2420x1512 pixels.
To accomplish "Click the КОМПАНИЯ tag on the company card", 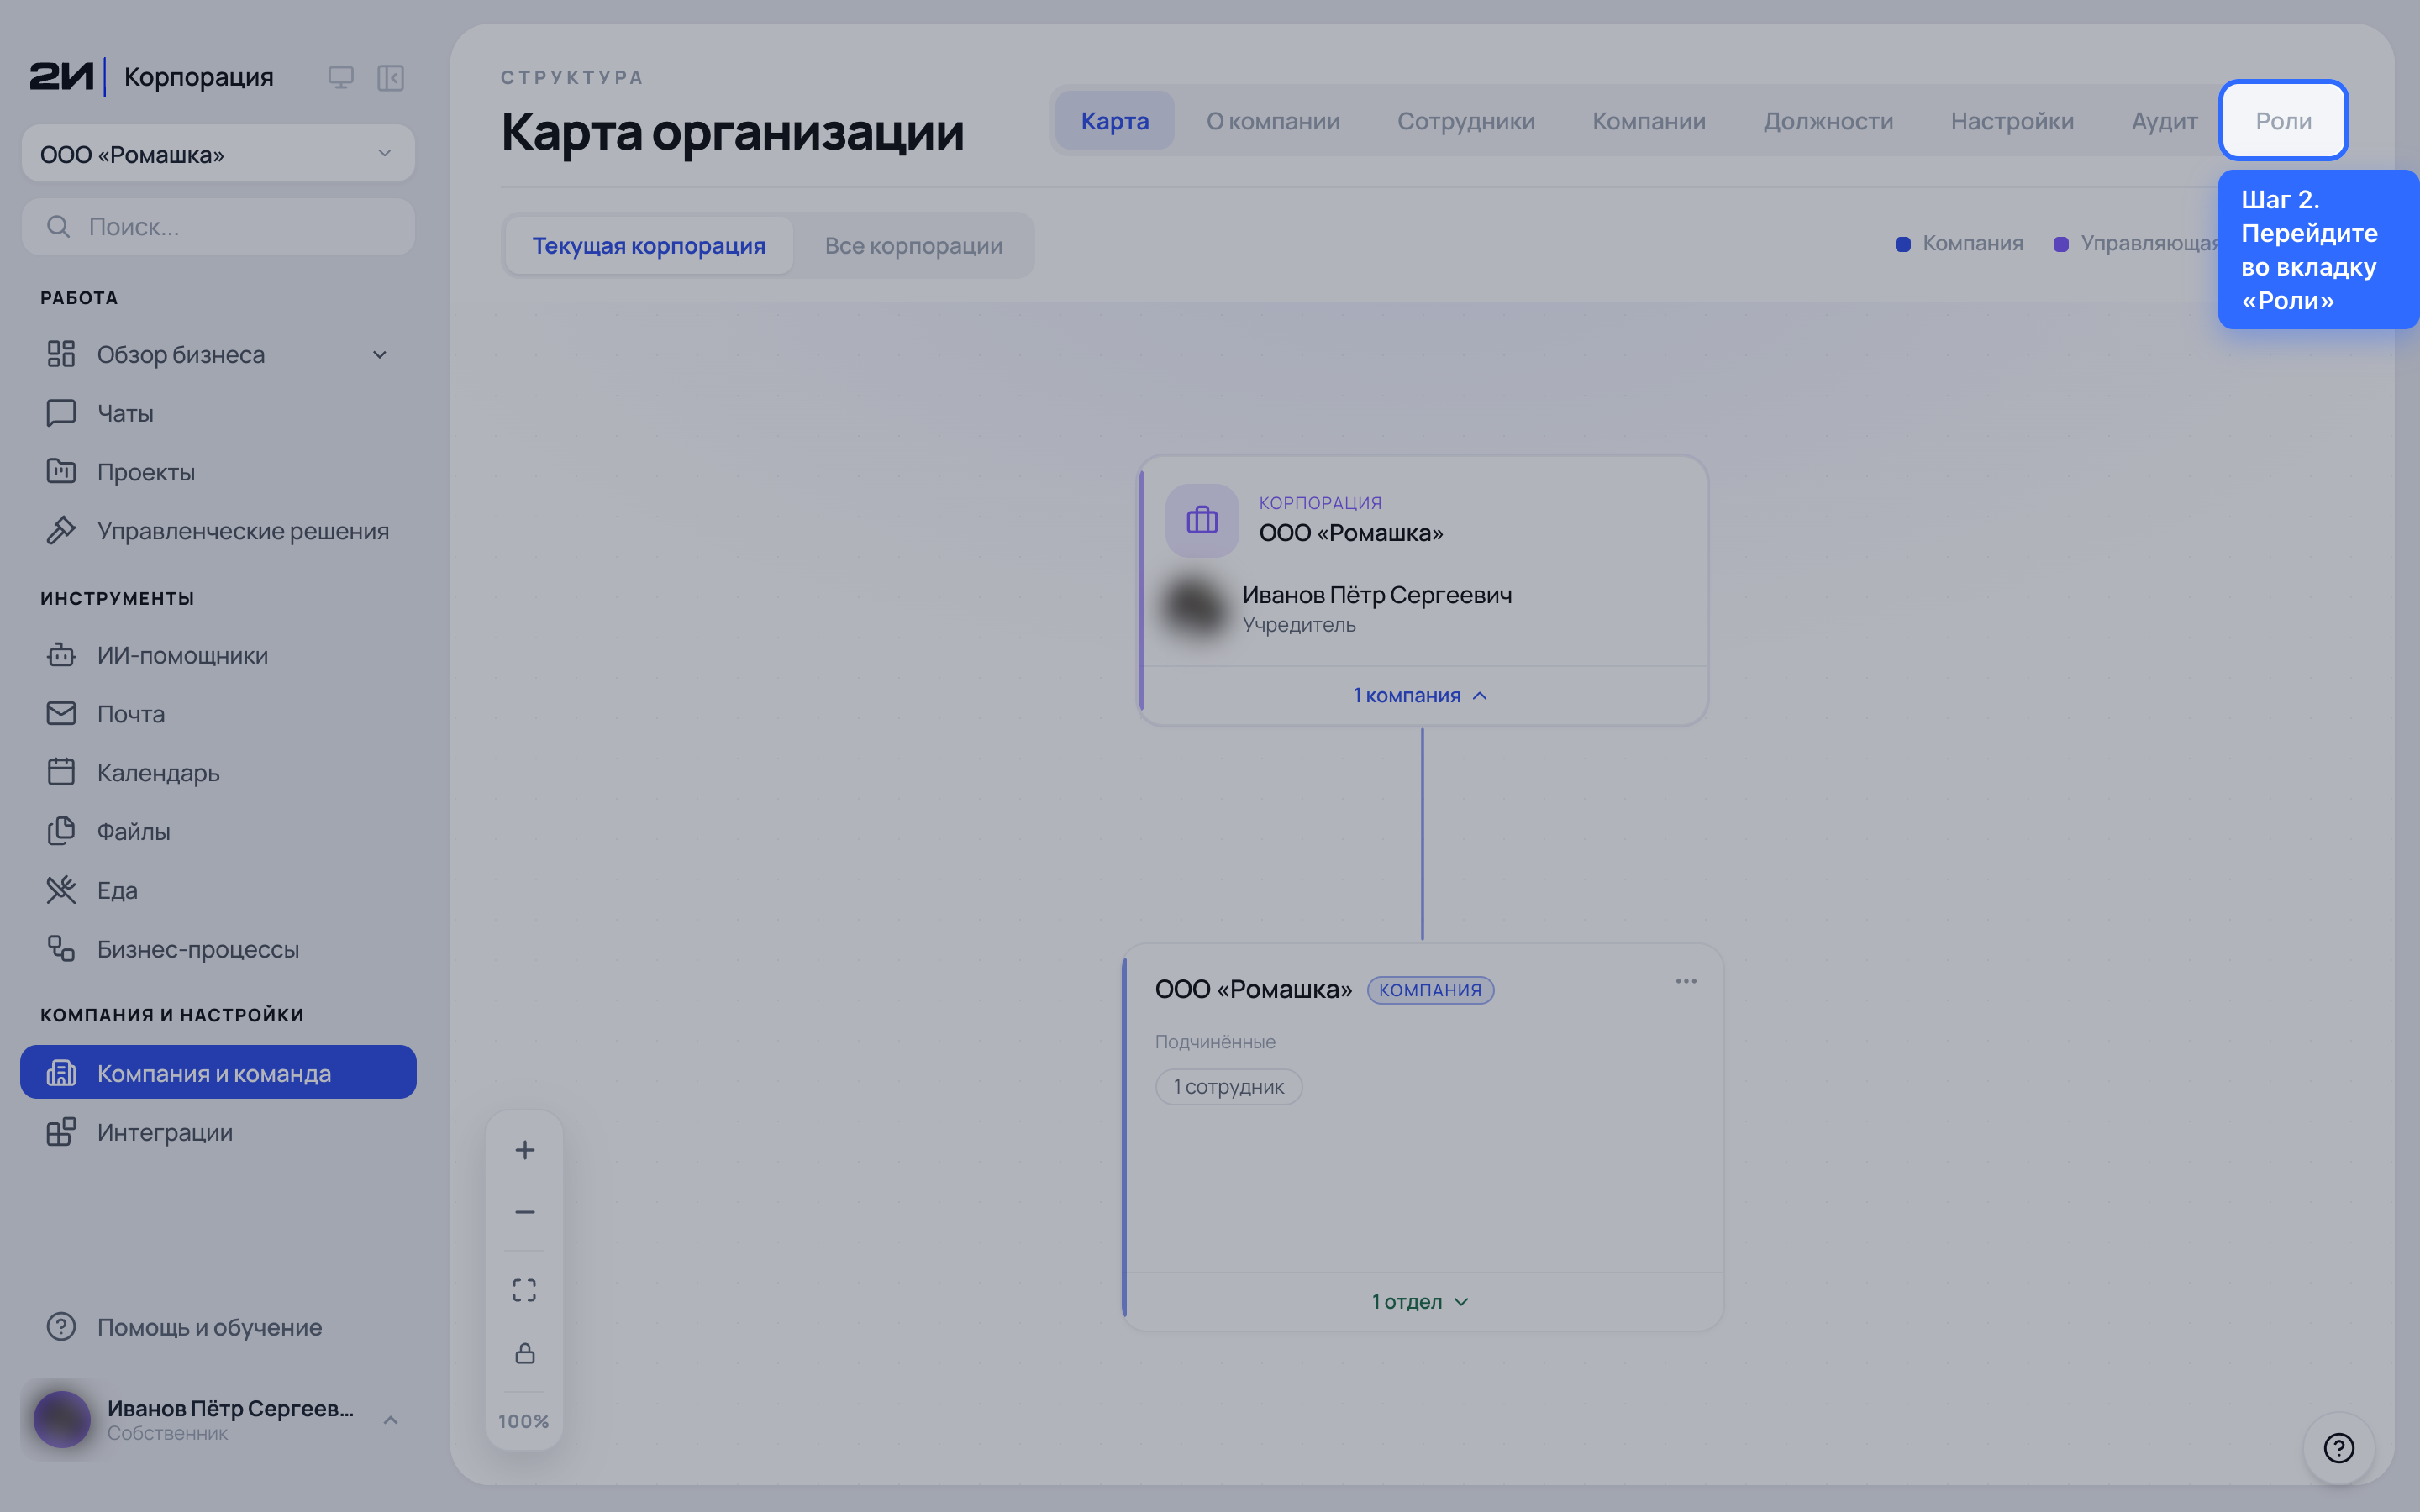I will (x=1430, y=990).
